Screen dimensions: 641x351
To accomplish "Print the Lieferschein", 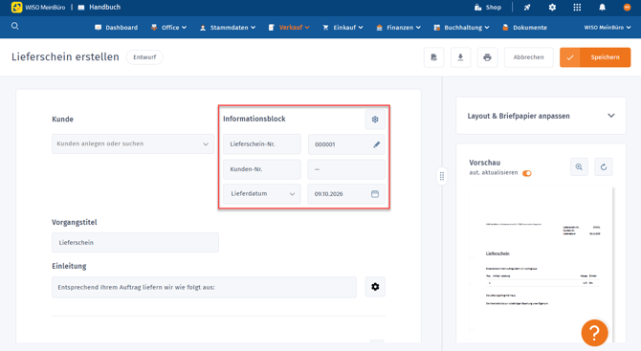I will tap(487, 57).
